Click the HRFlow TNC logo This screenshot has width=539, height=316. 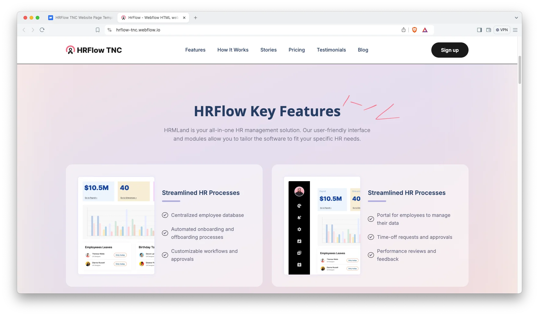click(94, 50)
